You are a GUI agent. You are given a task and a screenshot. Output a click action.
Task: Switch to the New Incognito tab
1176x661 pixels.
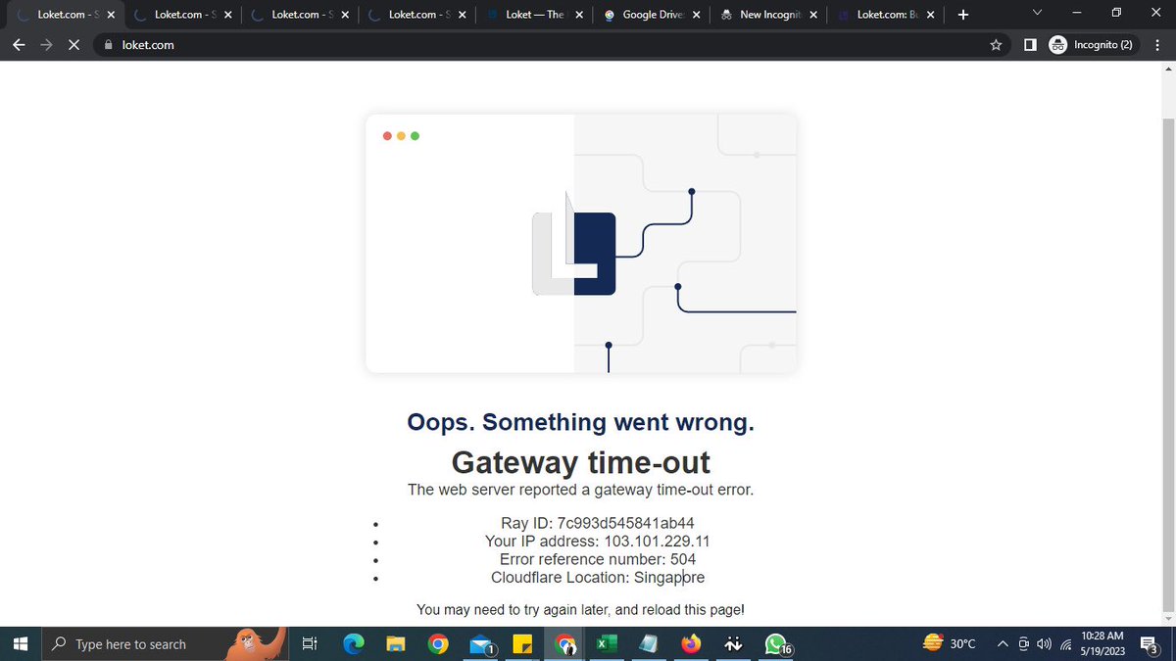[769, 15]
